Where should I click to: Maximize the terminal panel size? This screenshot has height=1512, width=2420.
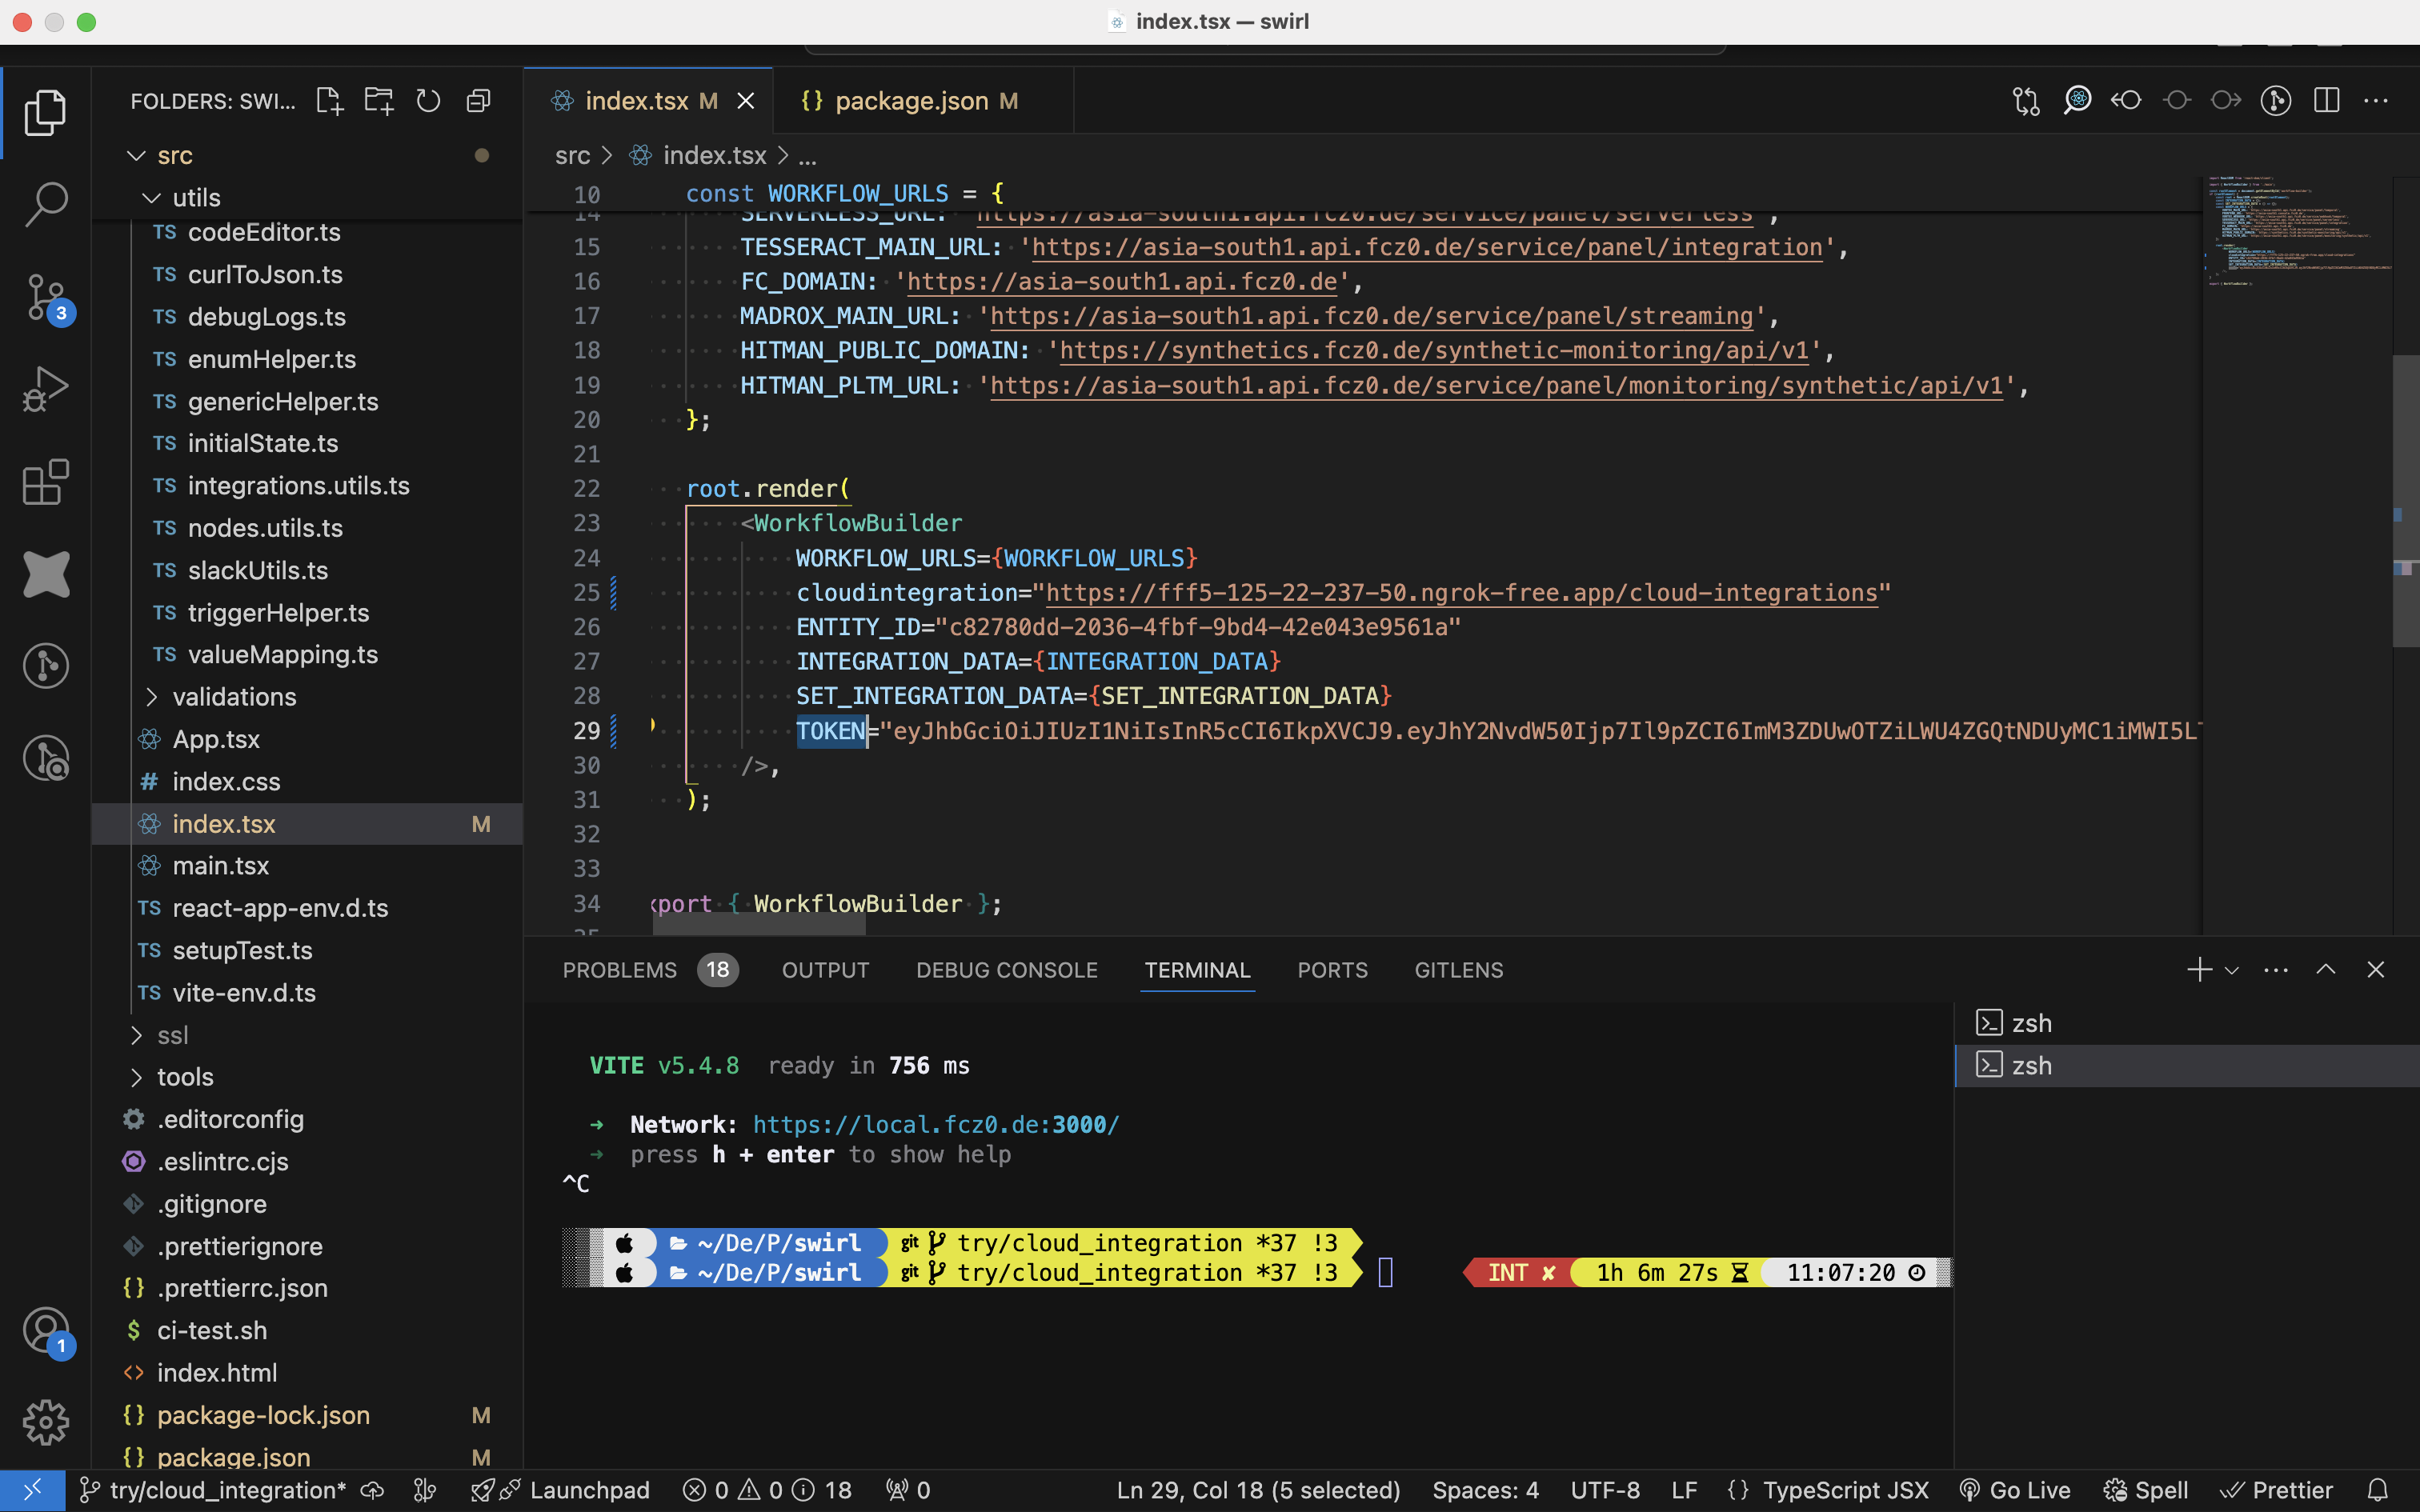point(2326,969)
